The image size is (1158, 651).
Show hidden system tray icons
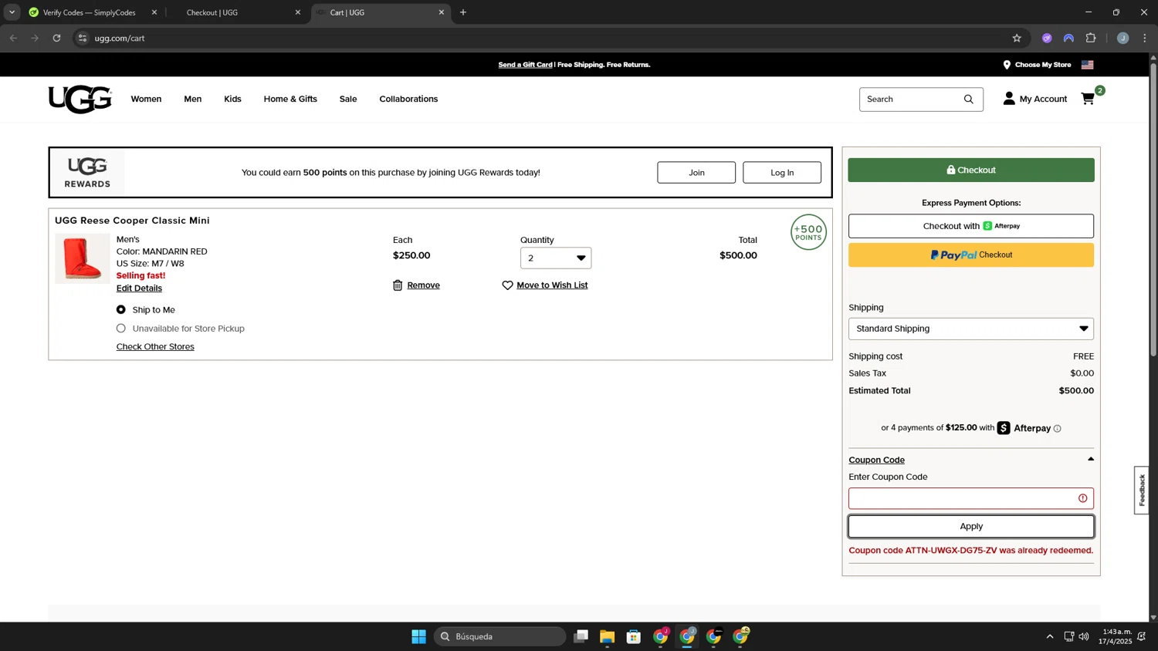pyautogui.click(x=1050, y=636)
